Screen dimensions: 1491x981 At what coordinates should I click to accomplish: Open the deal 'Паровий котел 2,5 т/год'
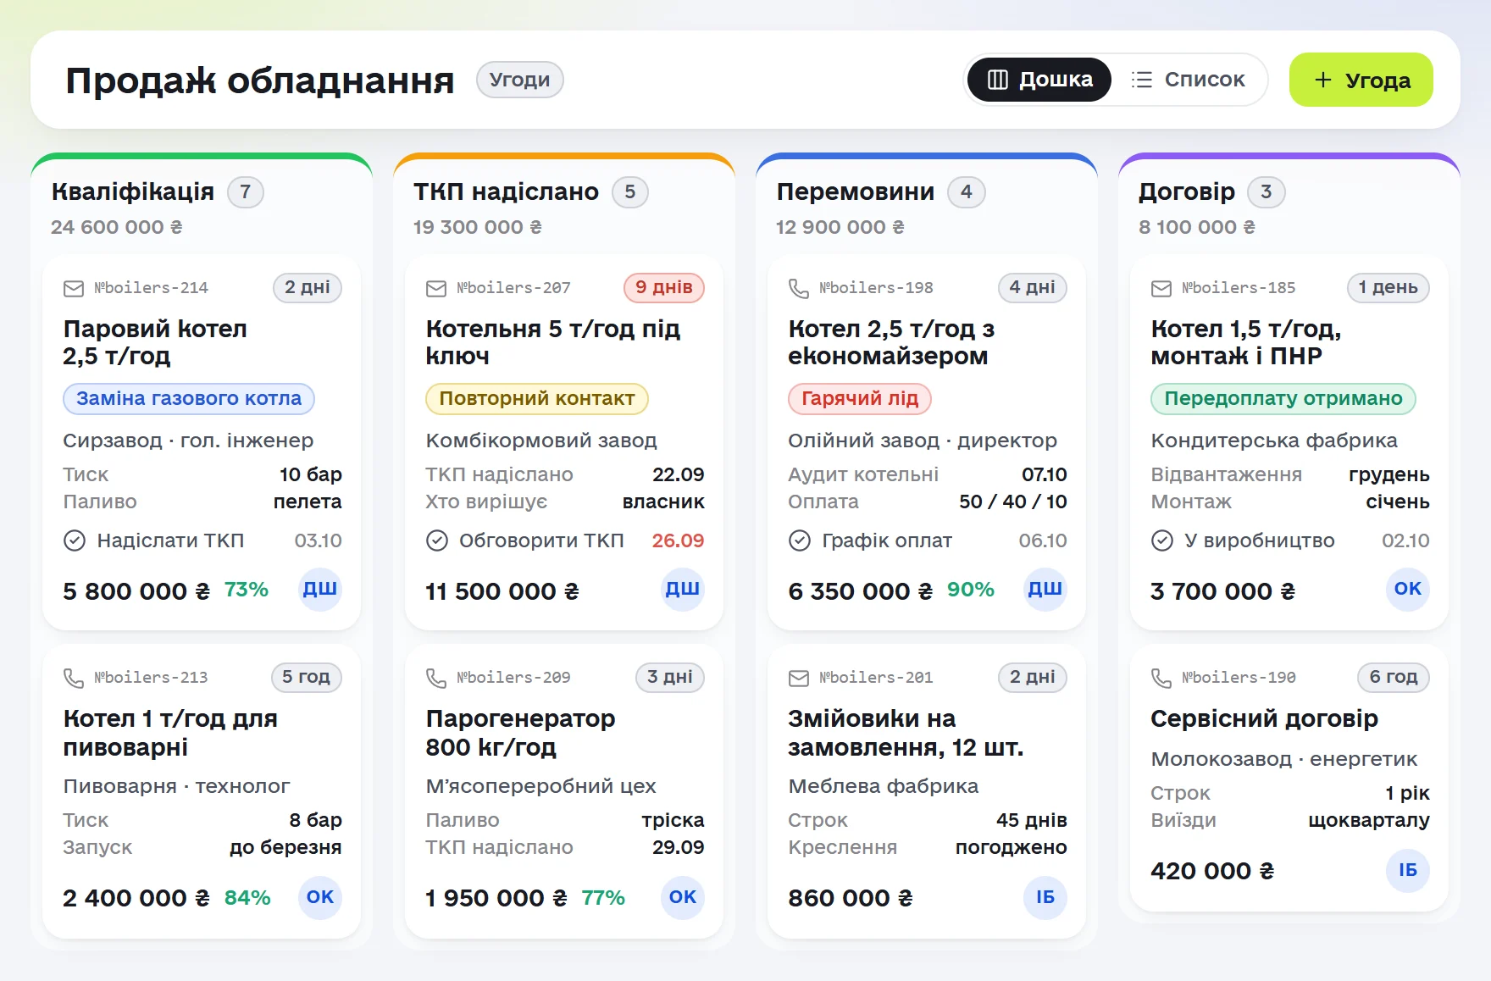pyautogui.click(x=155, y=342)
